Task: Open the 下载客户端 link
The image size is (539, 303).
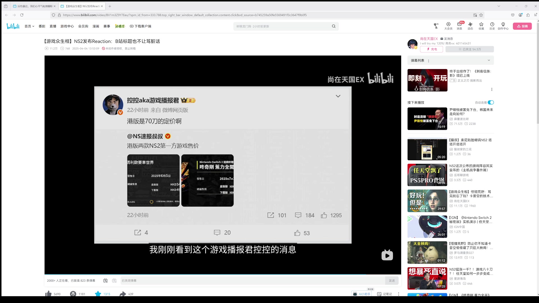Action: pos(140,26)
